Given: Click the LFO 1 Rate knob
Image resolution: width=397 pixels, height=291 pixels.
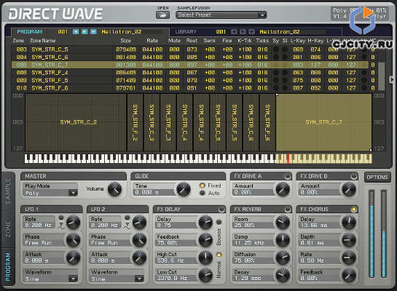Looking at the screenshot, I should tap(73, 222).
